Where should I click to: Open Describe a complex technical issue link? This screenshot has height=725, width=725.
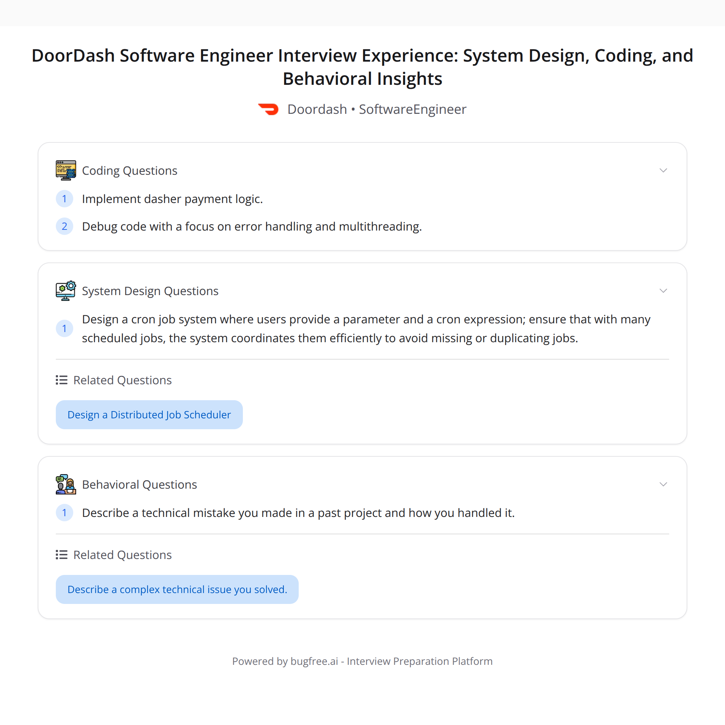177,589
